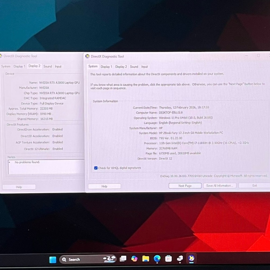The image size is (270, 270).
Task: Click the Name value NVIDIA RTX A3000 Laptop GPU
Action: point(60,83)
